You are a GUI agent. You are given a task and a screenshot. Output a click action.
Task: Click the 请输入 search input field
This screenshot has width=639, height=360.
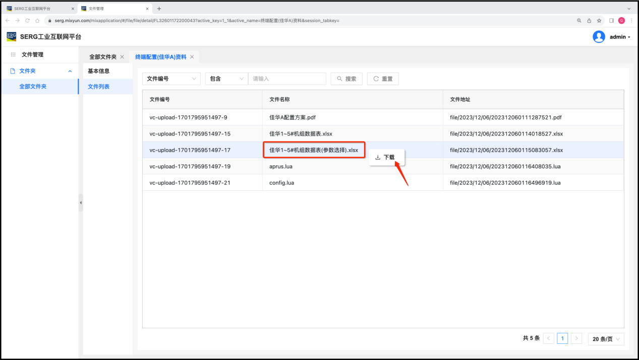(x=287, y=79)
